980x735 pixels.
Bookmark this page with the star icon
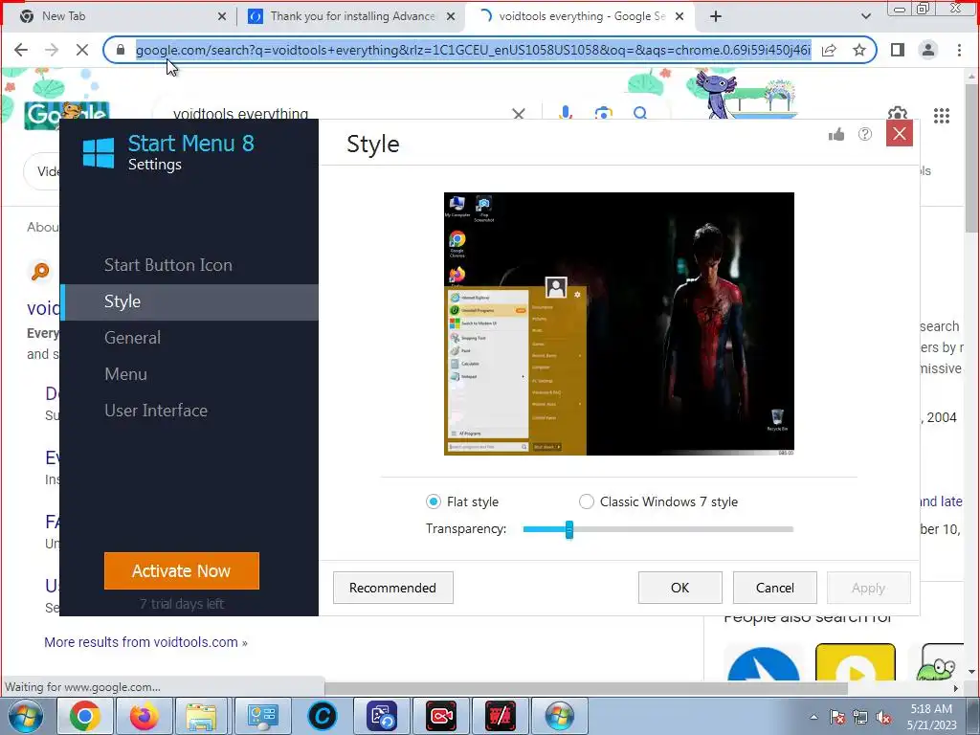(x=859, y=50)
